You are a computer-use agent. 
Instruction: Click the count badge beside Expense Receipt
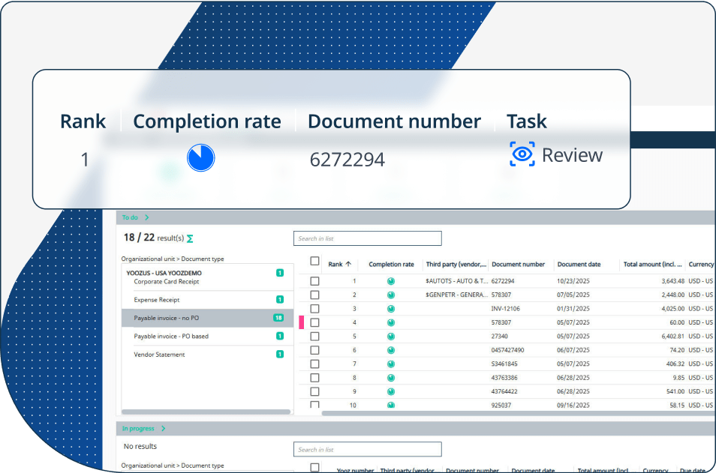(280, 299)
